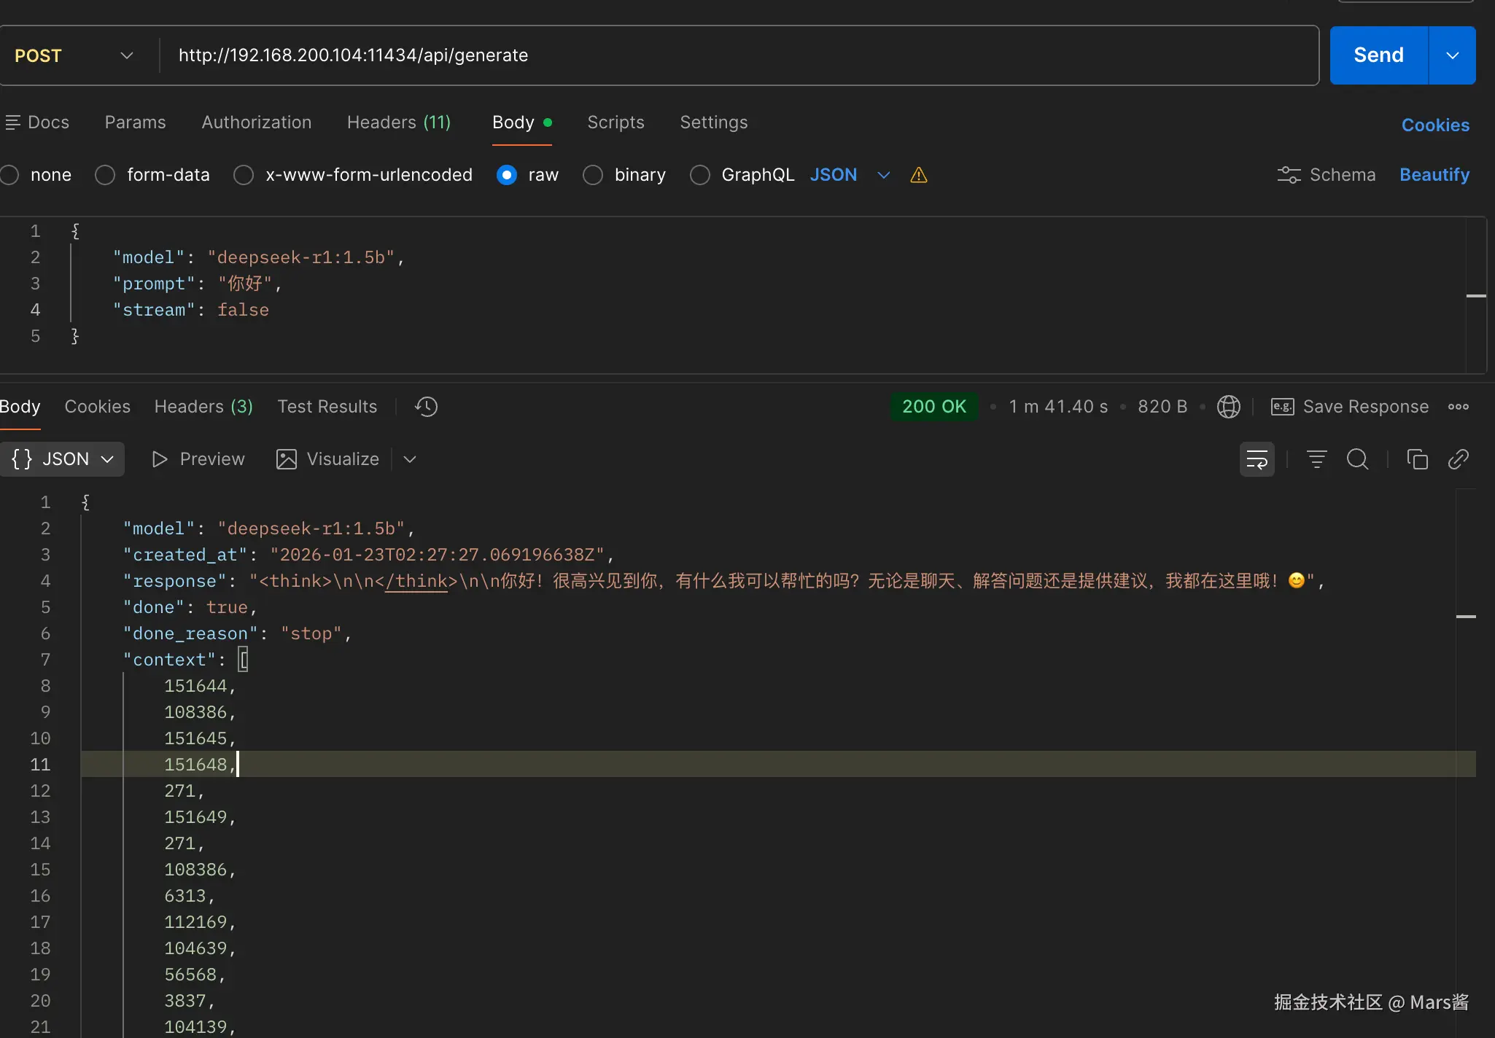The width and height of the screenshot is (1495, 1038).
Task: Click the chain link icon in response toolbar
Action: coord(1458,459)
